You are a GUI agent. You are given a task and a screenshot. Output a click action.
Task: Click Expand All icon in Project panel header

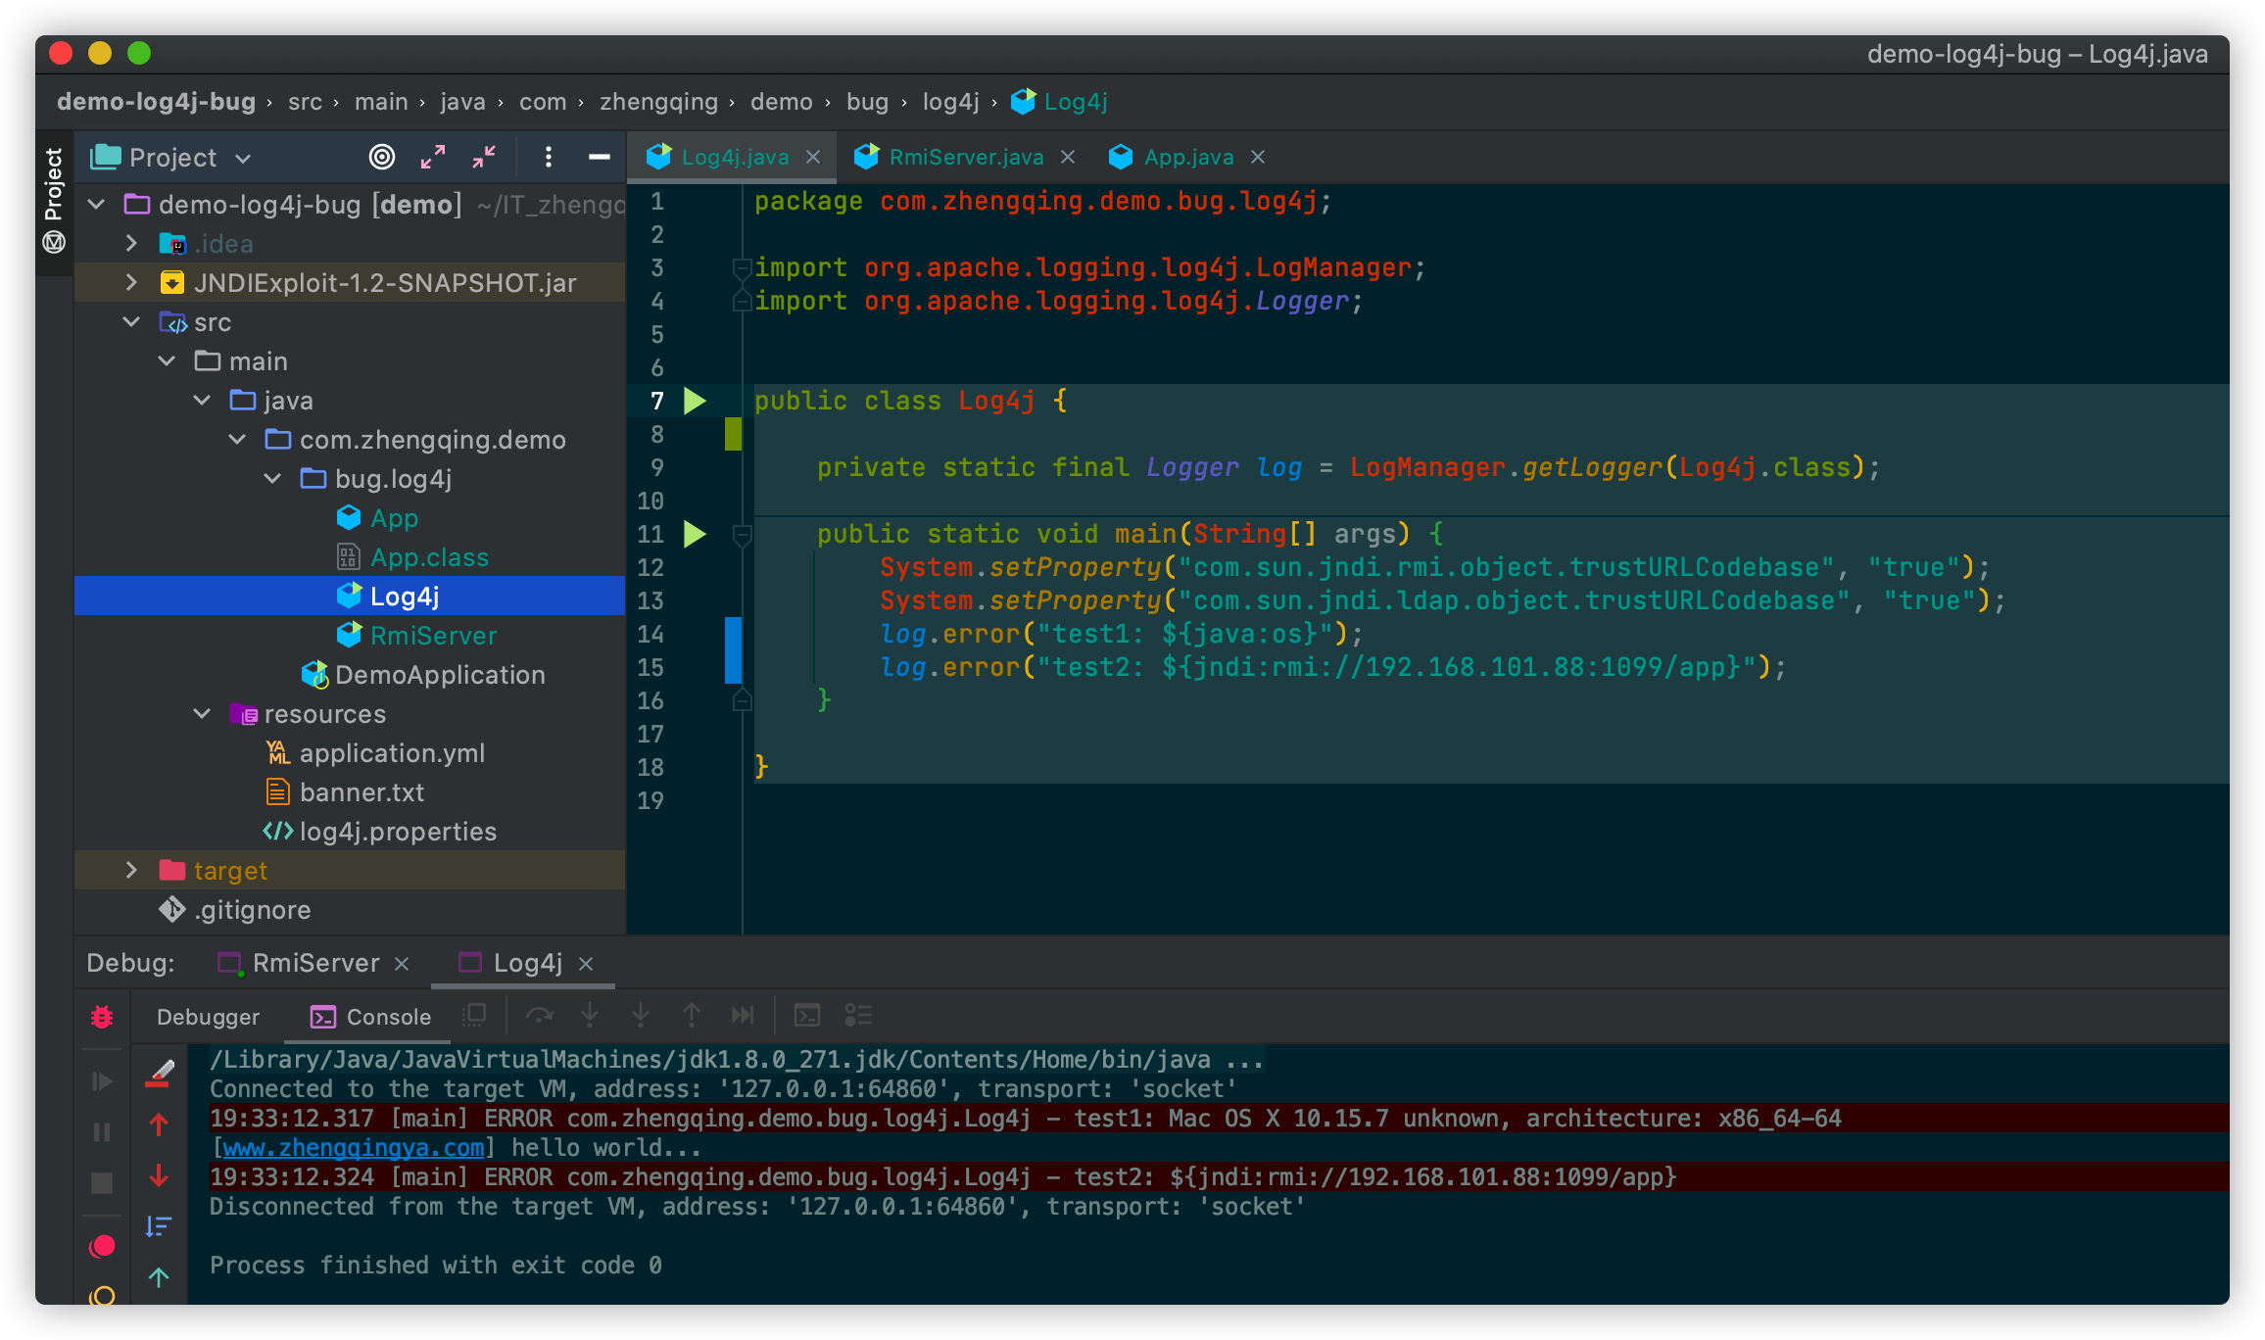coord(433,157)
